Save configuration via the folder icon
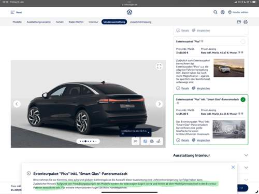Screen dimensions: 259x194 [239, 22]
